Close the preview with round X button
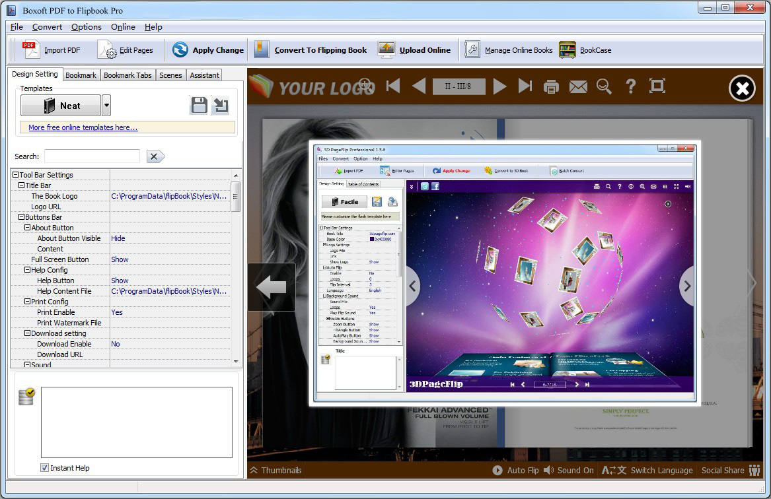Image resolution: width=771 pixels, height=499 pixels. pyautogui.click(x=742, y=88)
